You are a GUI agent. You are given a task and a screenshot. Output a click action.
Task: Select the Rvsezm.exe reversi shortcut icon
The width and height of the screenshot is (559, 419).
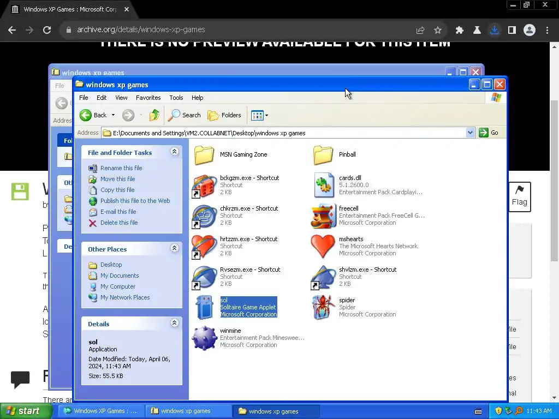click(204, 278)
